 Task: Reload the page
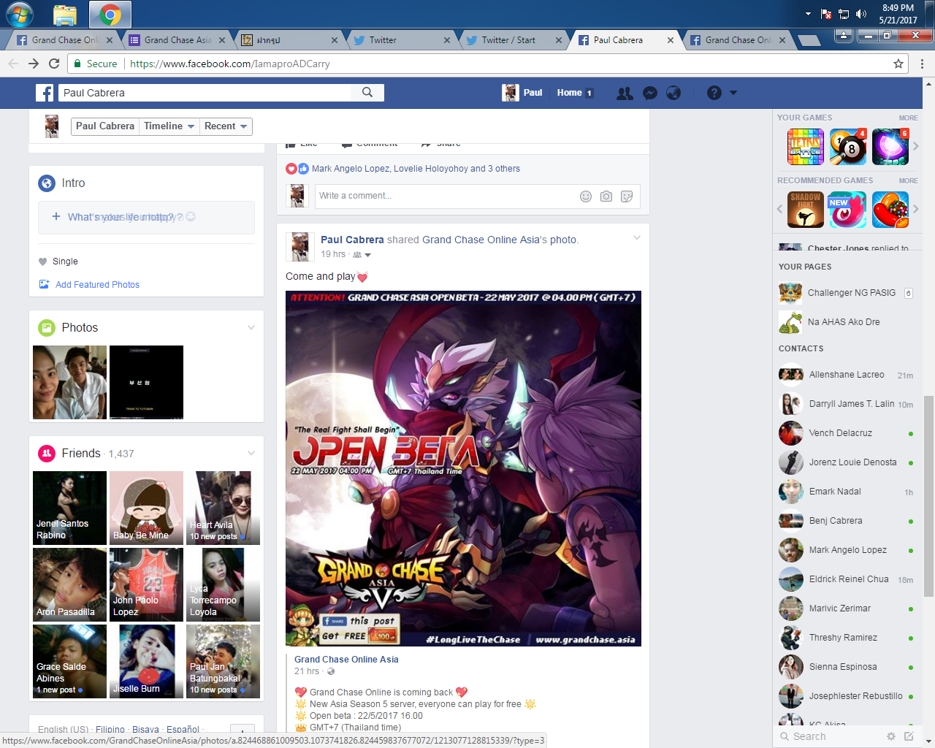pos(54,64)
